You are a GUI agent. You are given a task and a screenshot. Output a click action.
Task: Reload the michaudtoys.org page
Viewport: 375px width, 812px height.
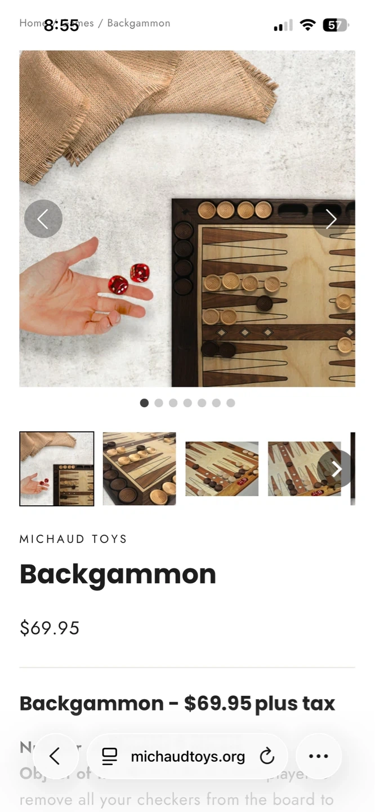click(x=267, y=756)
